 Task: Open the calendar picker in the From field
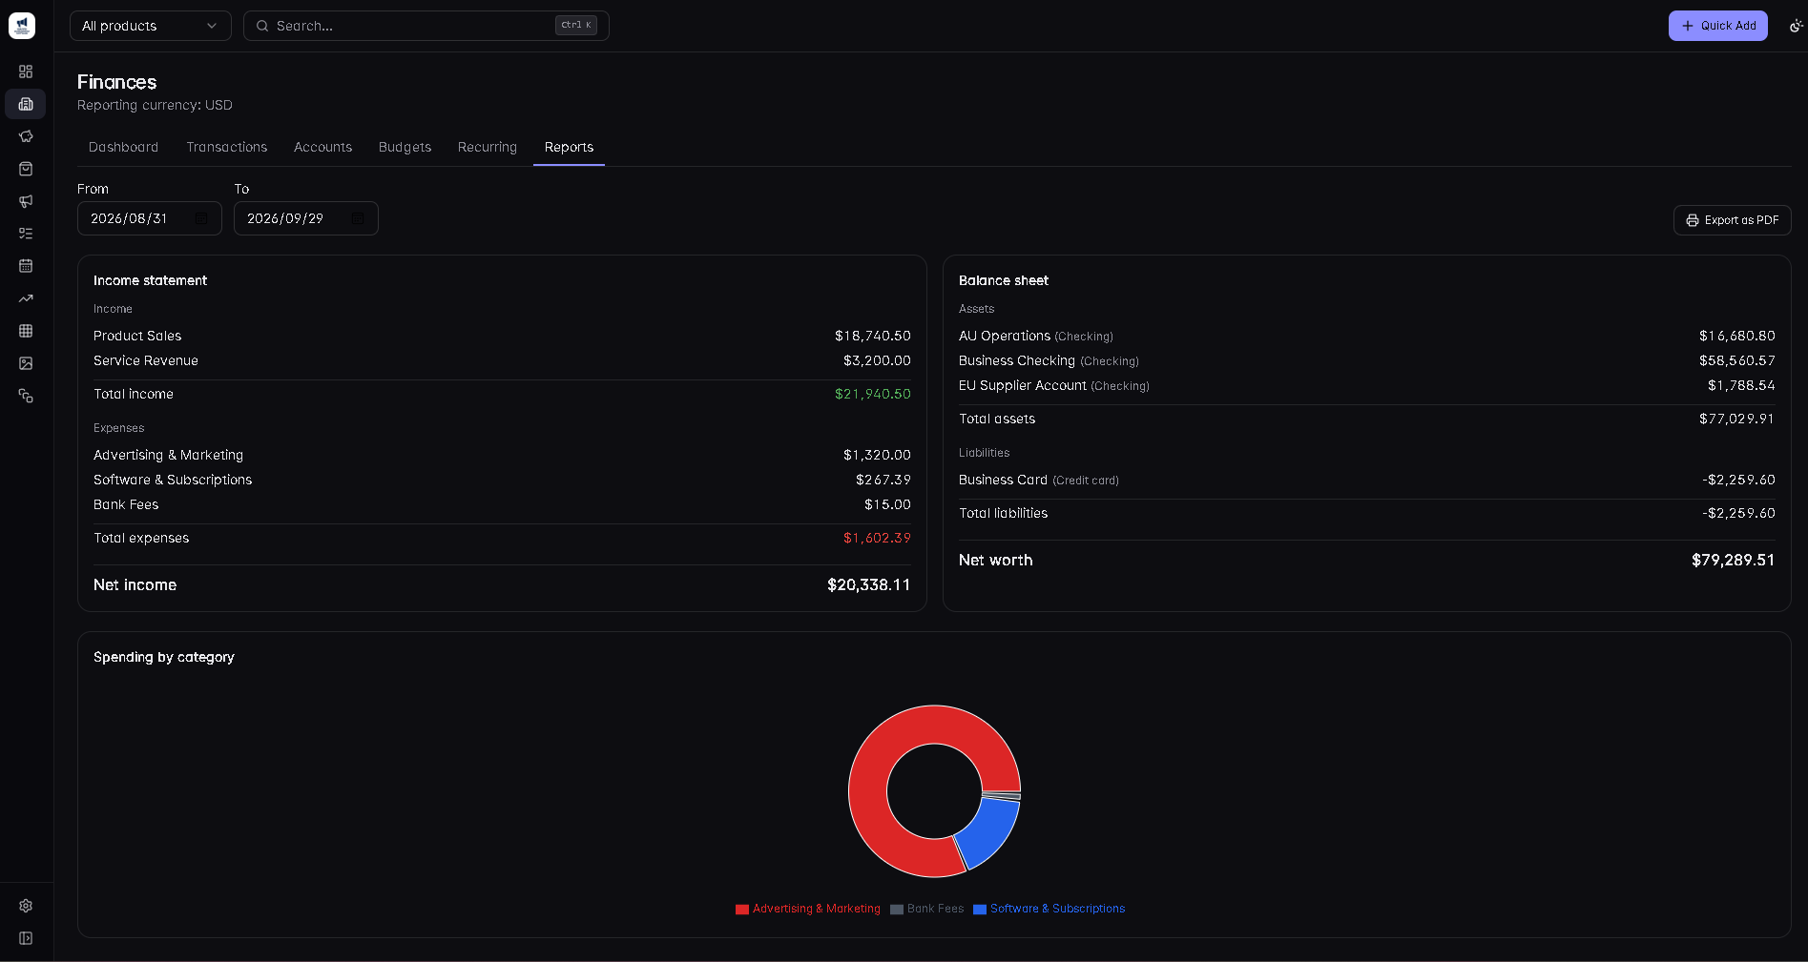[201, 218]
